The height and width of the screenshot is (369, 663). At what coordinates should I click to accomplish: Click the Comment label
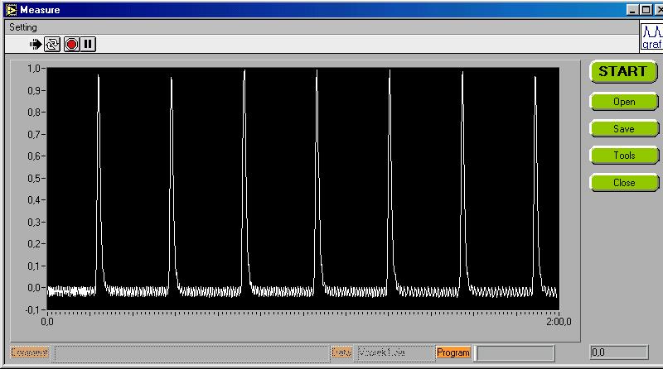[29, 352]
